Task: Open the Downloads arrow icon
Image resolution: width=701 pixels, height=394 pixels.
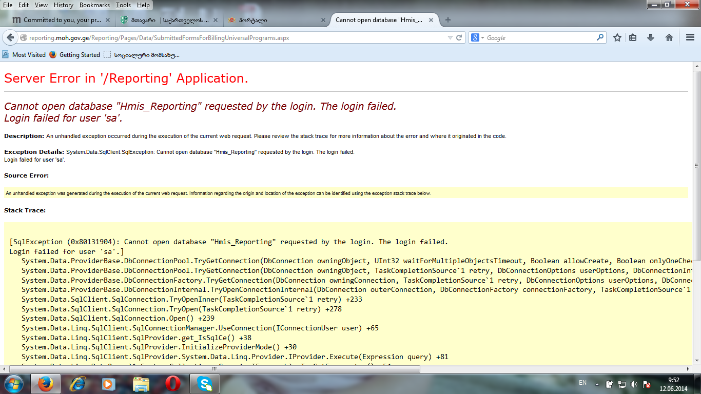Action: click(651, 37)
